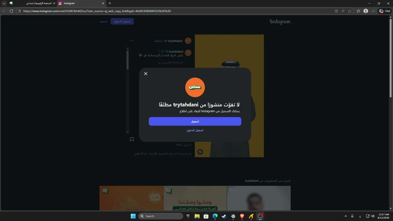This screenshot has height=221, width=393.
Task: Click the Read aloud icon
Action: tap(343, 11)
